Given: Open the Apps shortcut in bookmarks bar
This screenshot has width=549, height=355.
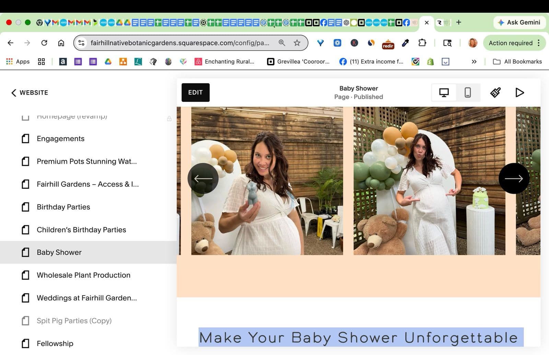Looking at the screenshot, I should coord(18,61).
